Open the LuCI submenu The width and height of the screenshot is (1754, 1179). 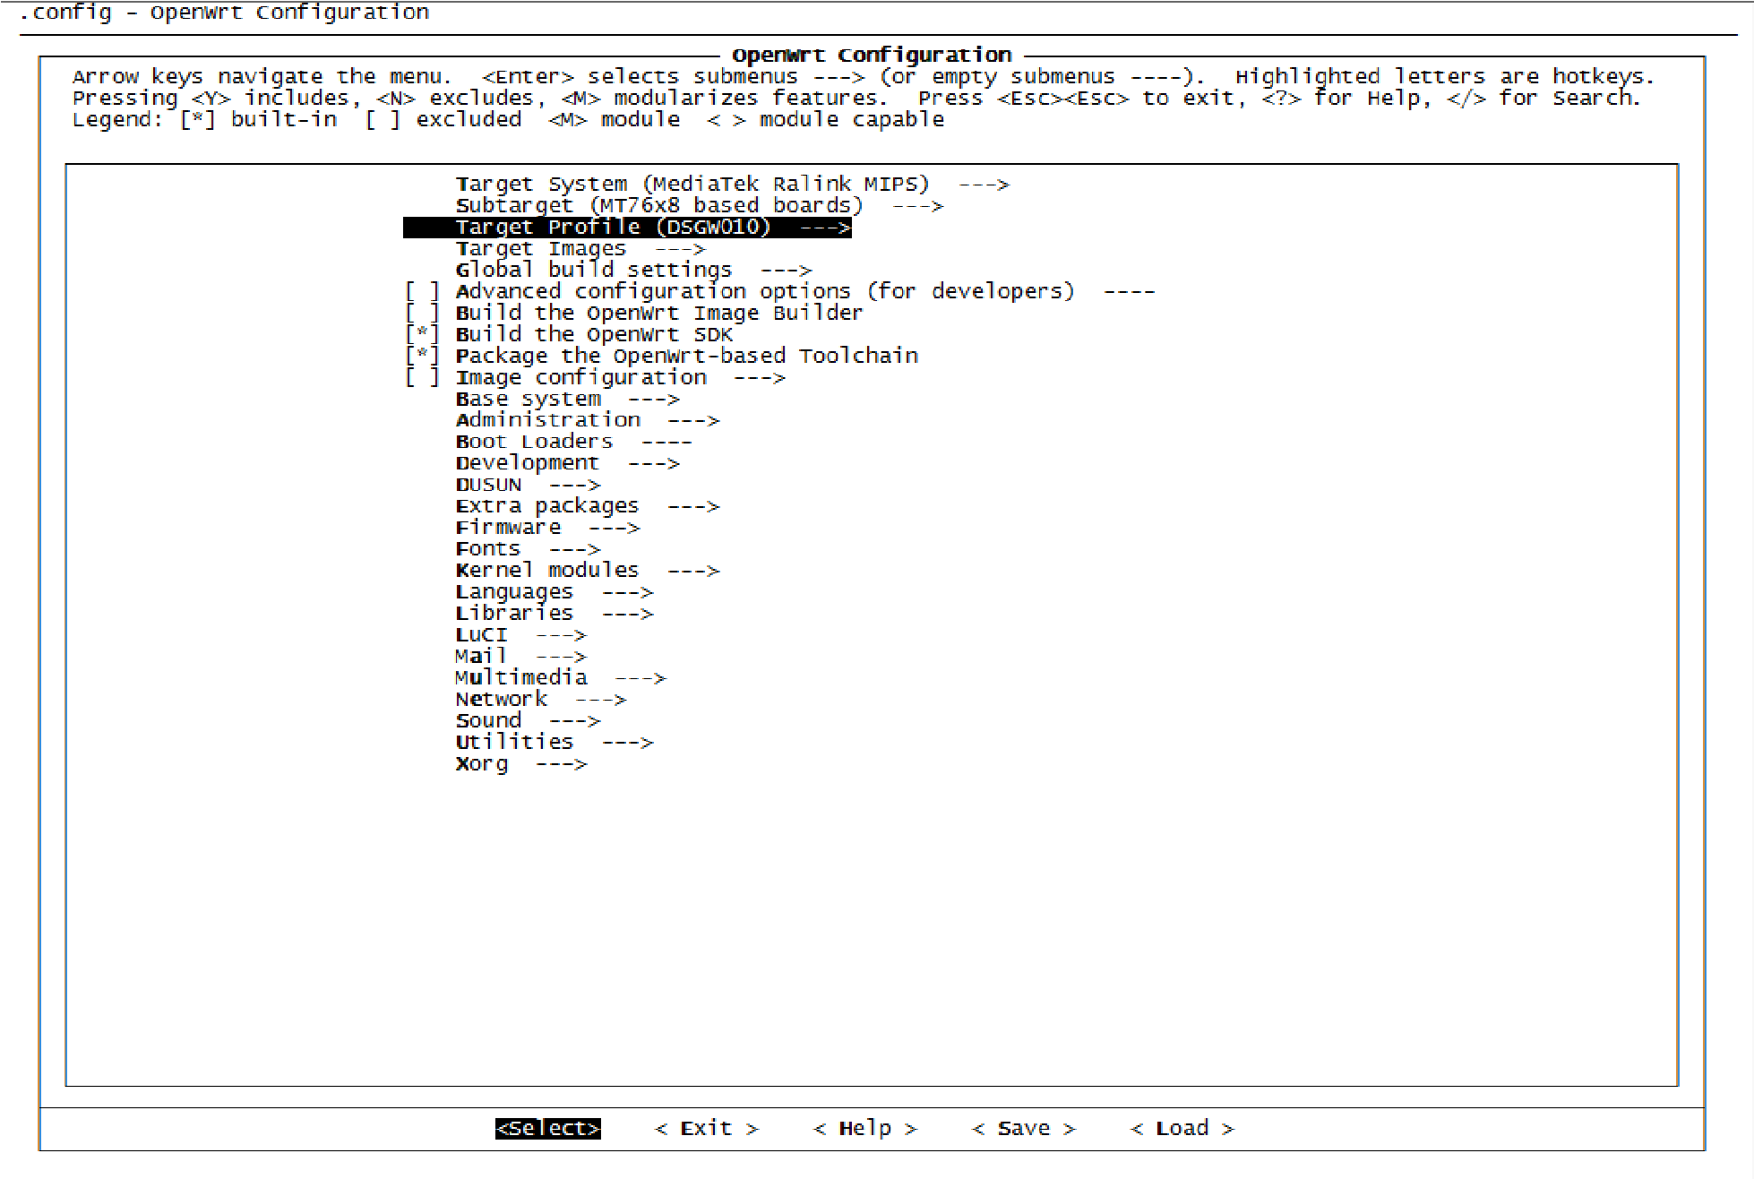(x=520, y=636)
